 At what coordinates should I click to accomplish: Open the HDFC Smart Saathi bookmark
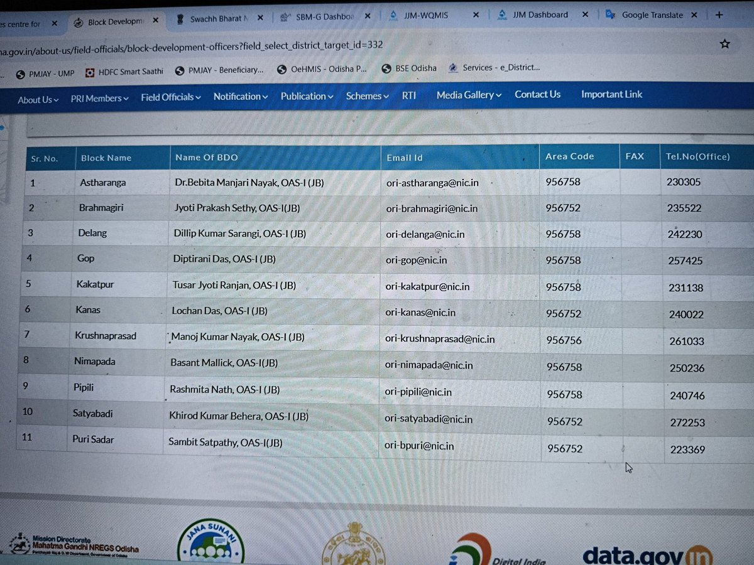pos(124,72)
